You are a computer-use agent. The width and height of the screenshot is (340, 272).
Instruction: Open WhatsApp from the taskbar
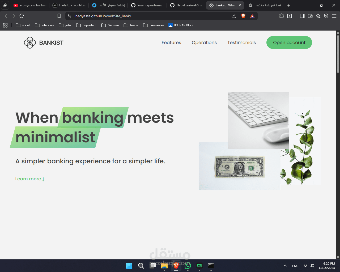pos(188,265)
